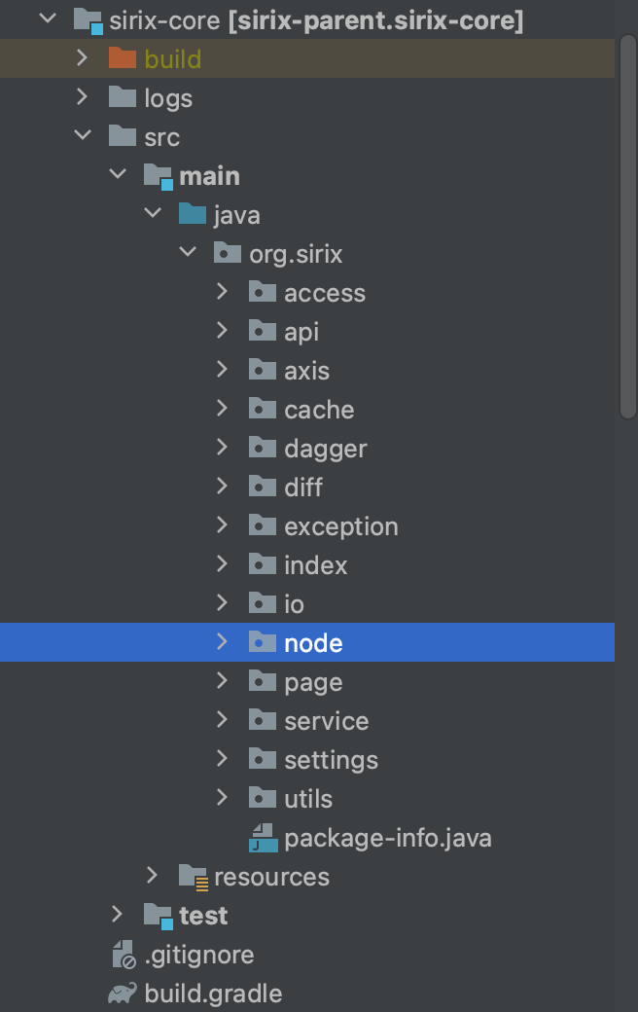Click the resources folder icon
638x1012 pixels.
click(x=193, y=877)
